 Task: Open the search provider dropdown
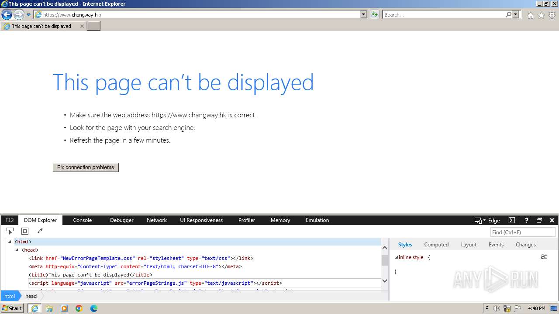pos(516,14)
